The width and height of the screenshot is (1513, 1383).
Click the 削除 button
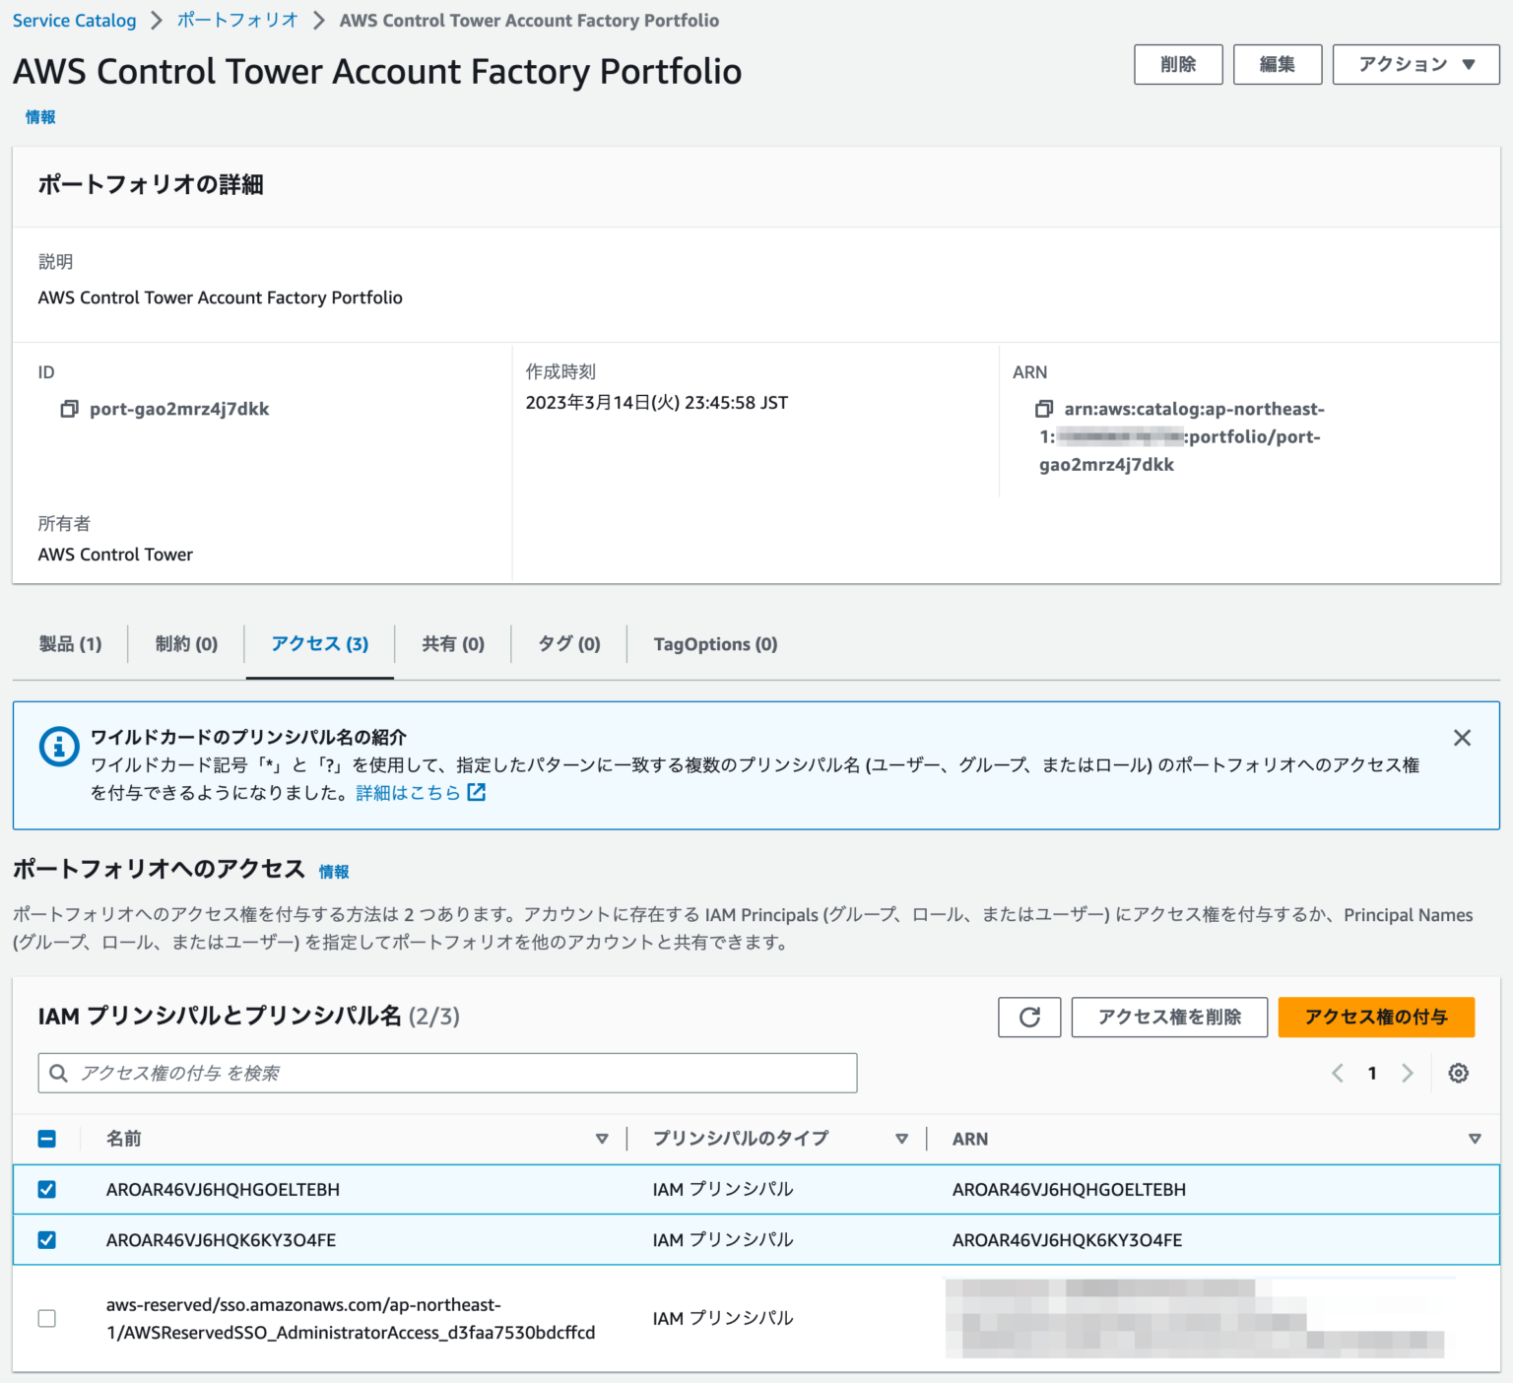click(x=1178, y=64)
